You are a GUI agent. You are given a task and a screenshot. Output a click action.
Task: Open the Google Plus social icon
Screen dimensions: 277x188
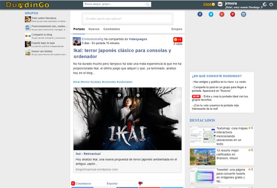pos(222,14)
